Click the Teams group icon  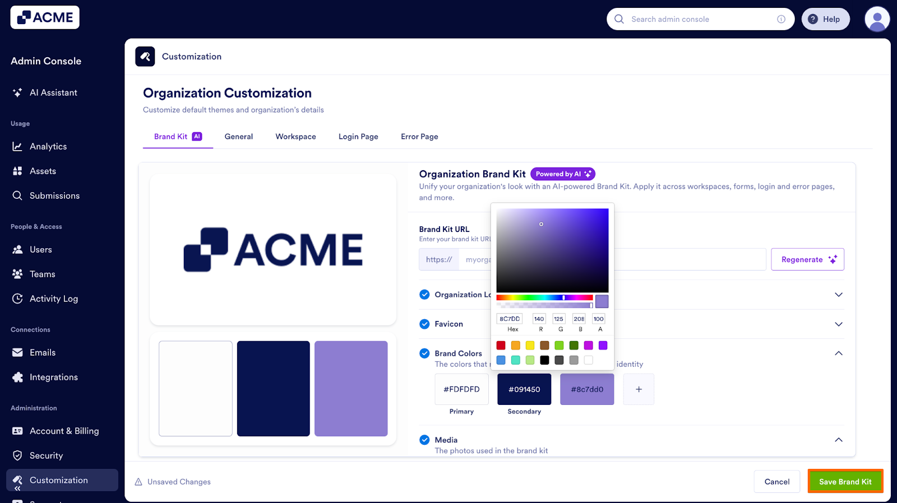point(17,274)
